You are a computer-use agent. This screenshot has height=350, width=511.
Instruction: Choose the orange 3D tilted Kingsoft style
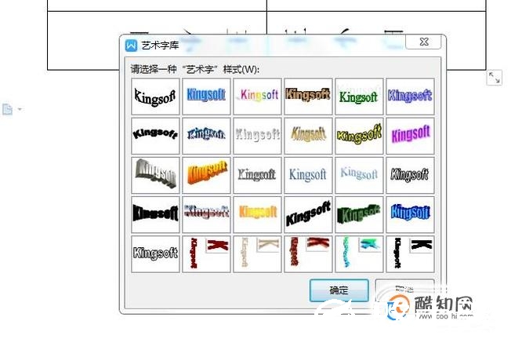tap(206, 176)
